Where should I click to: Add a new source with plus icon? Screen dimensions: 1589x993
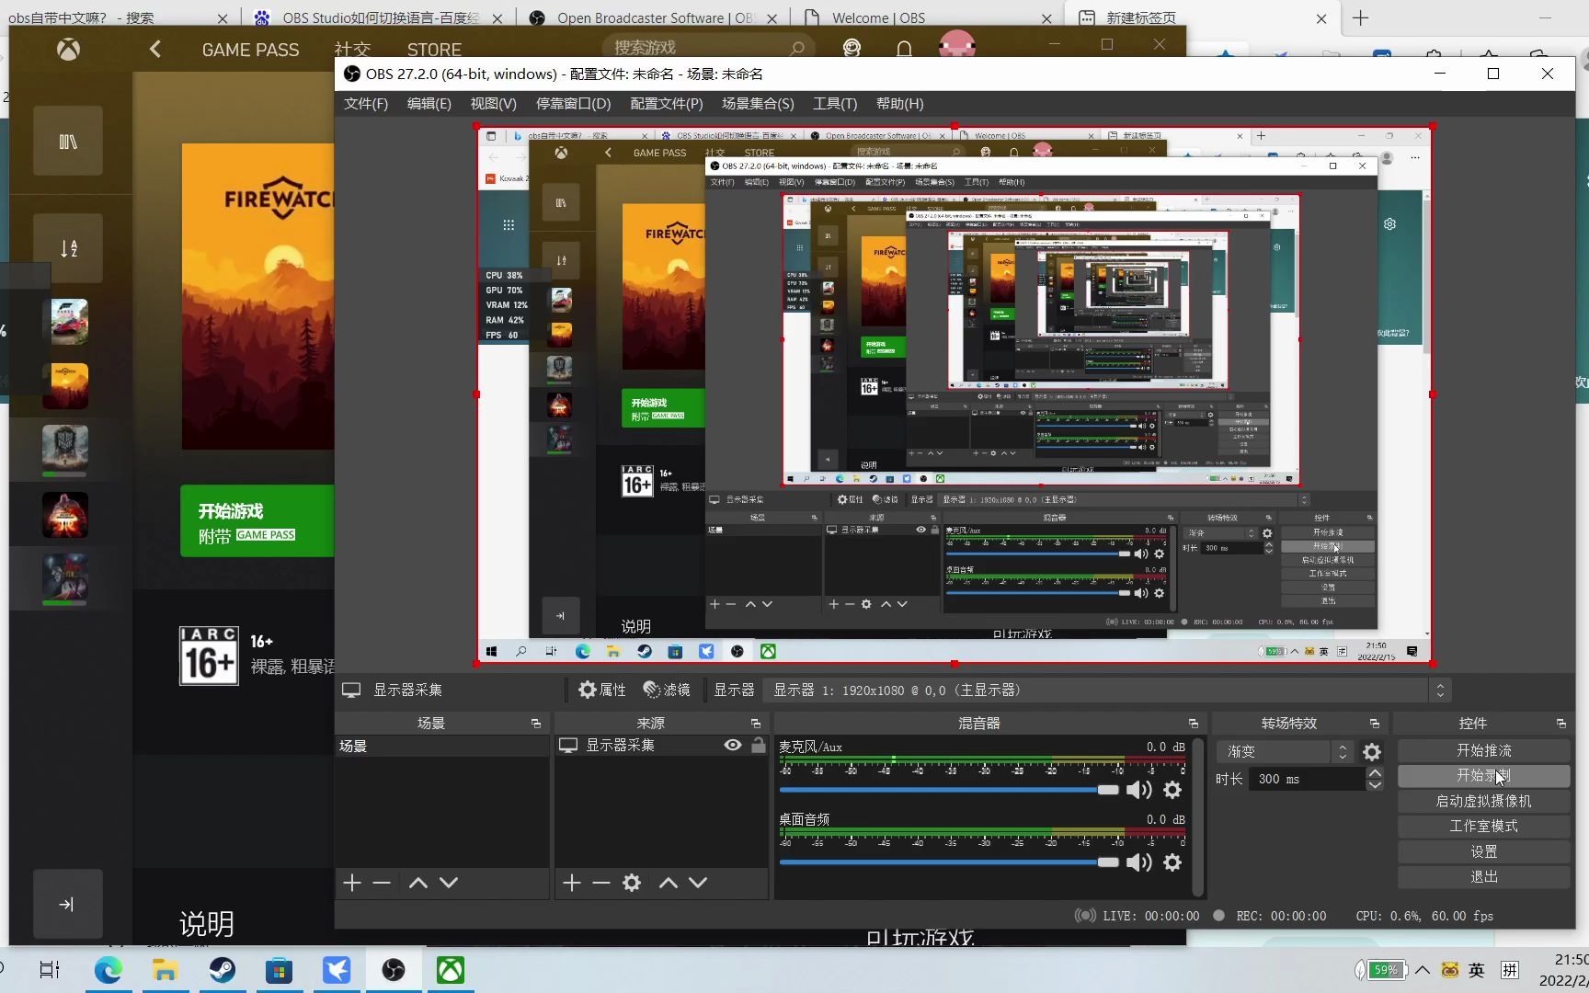coord(572,883)
